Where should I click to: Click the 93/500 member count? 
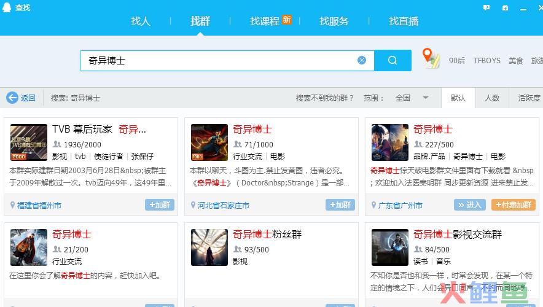(x=257, y=249)
